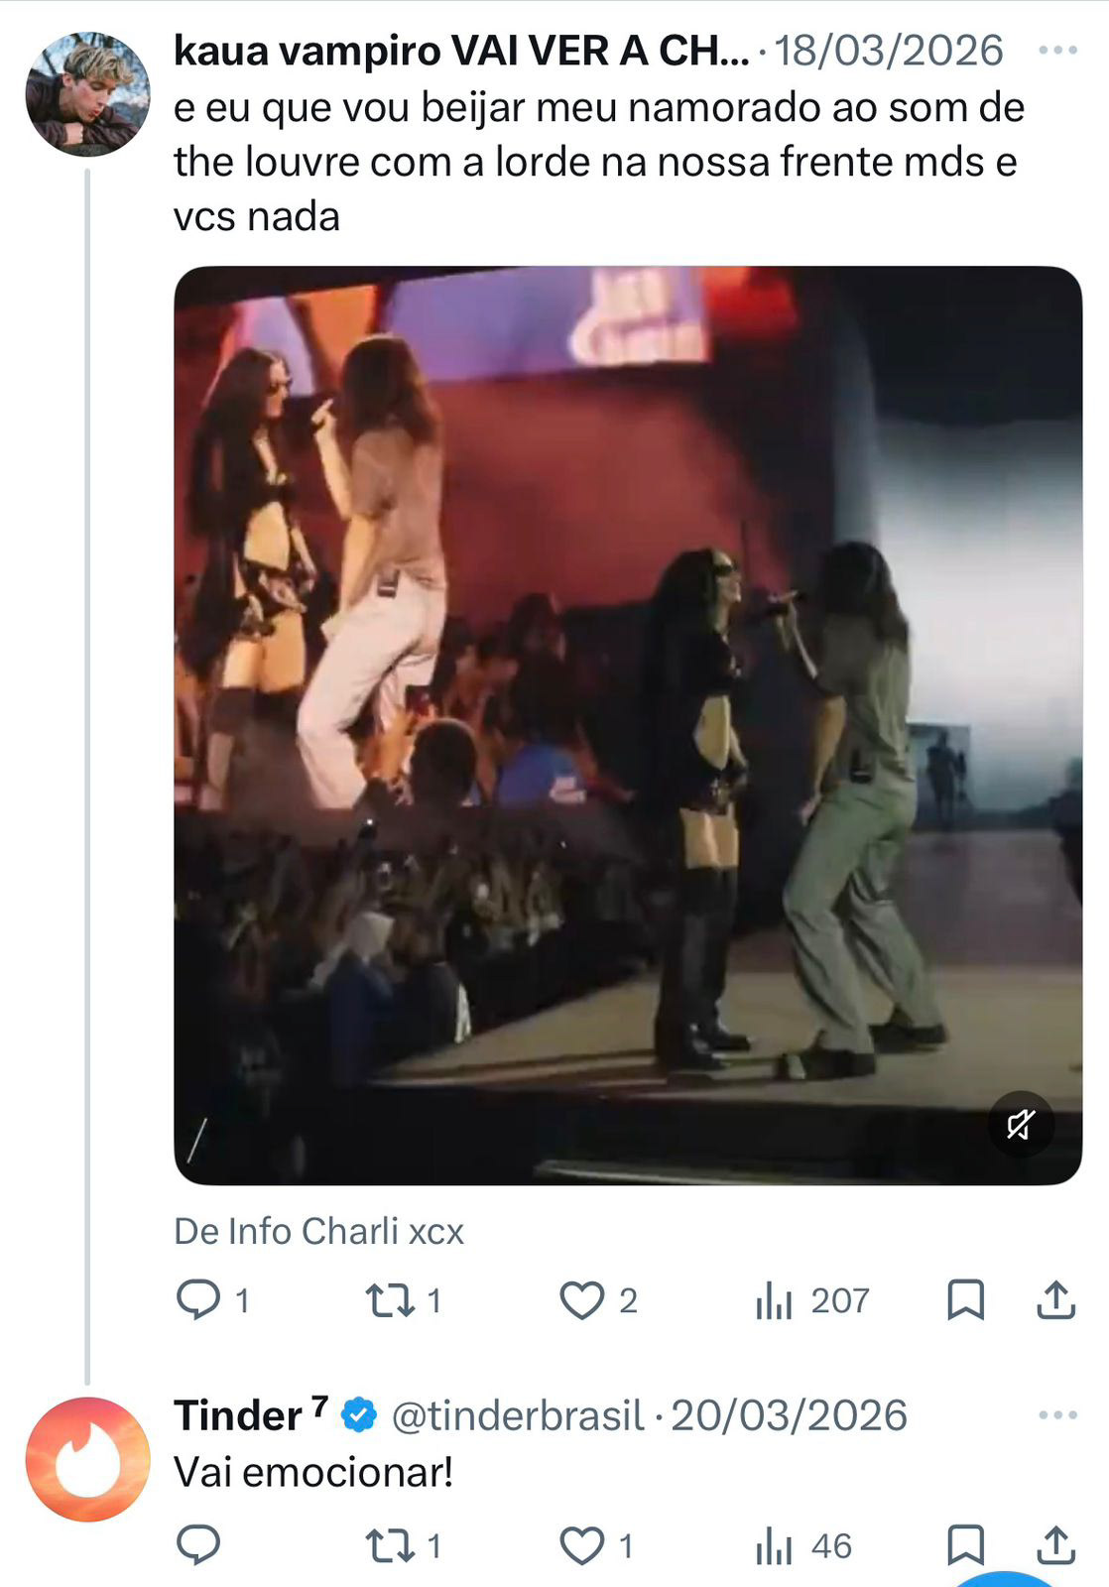Retweet kaua vampiro's post
Screen dimensions: 1109x1587
[390, 1299]
